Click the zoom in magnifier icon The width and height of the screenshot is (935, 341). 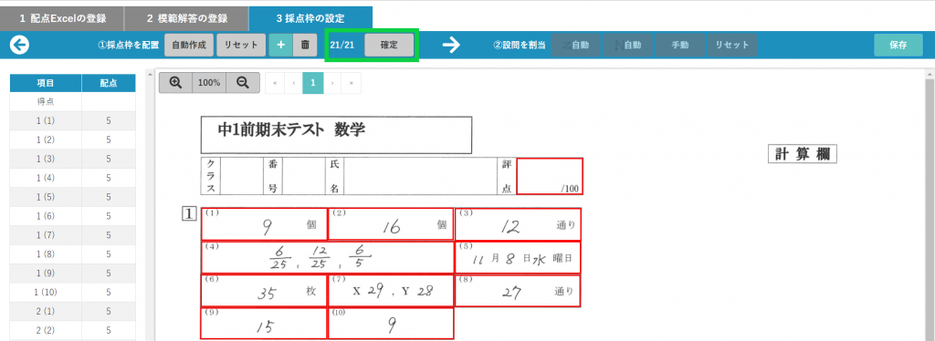pos(175,83)
